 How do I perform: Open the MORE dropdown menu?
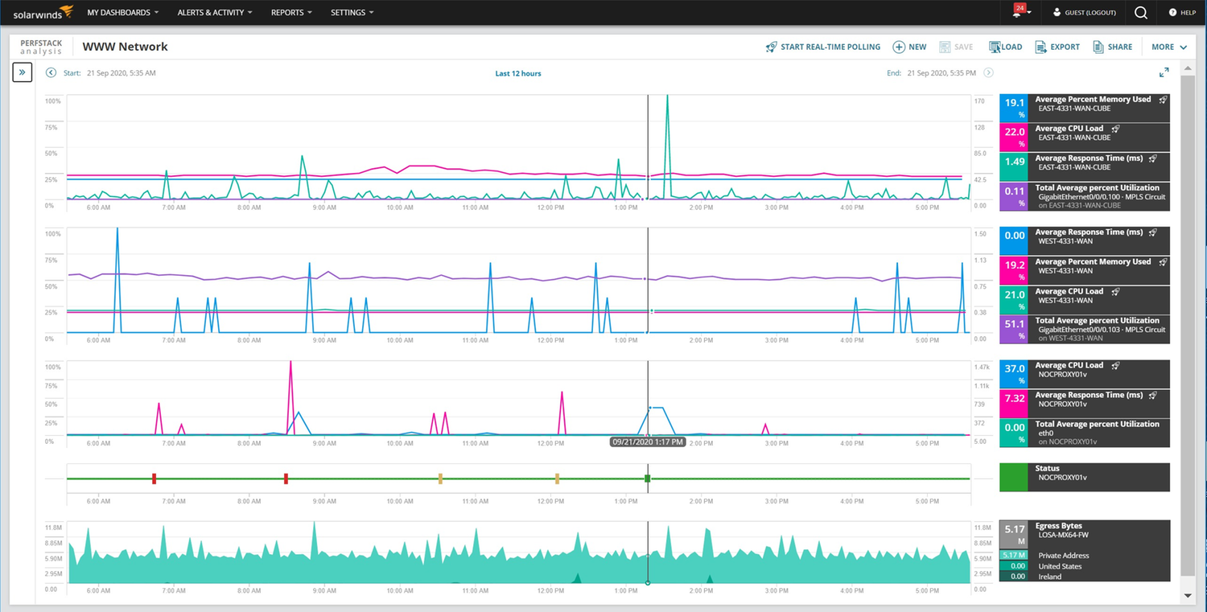[1168, 47]
